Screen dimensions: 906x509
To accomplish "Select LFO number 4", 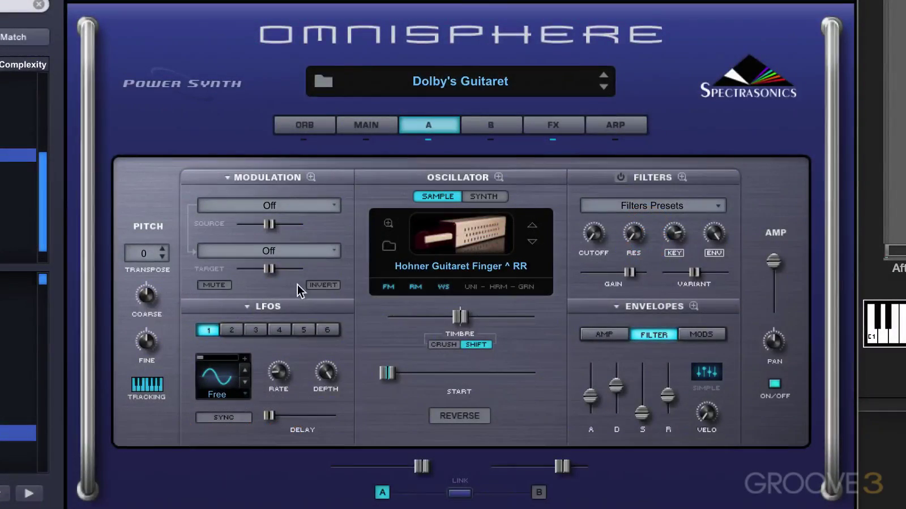I will [279, 330].
